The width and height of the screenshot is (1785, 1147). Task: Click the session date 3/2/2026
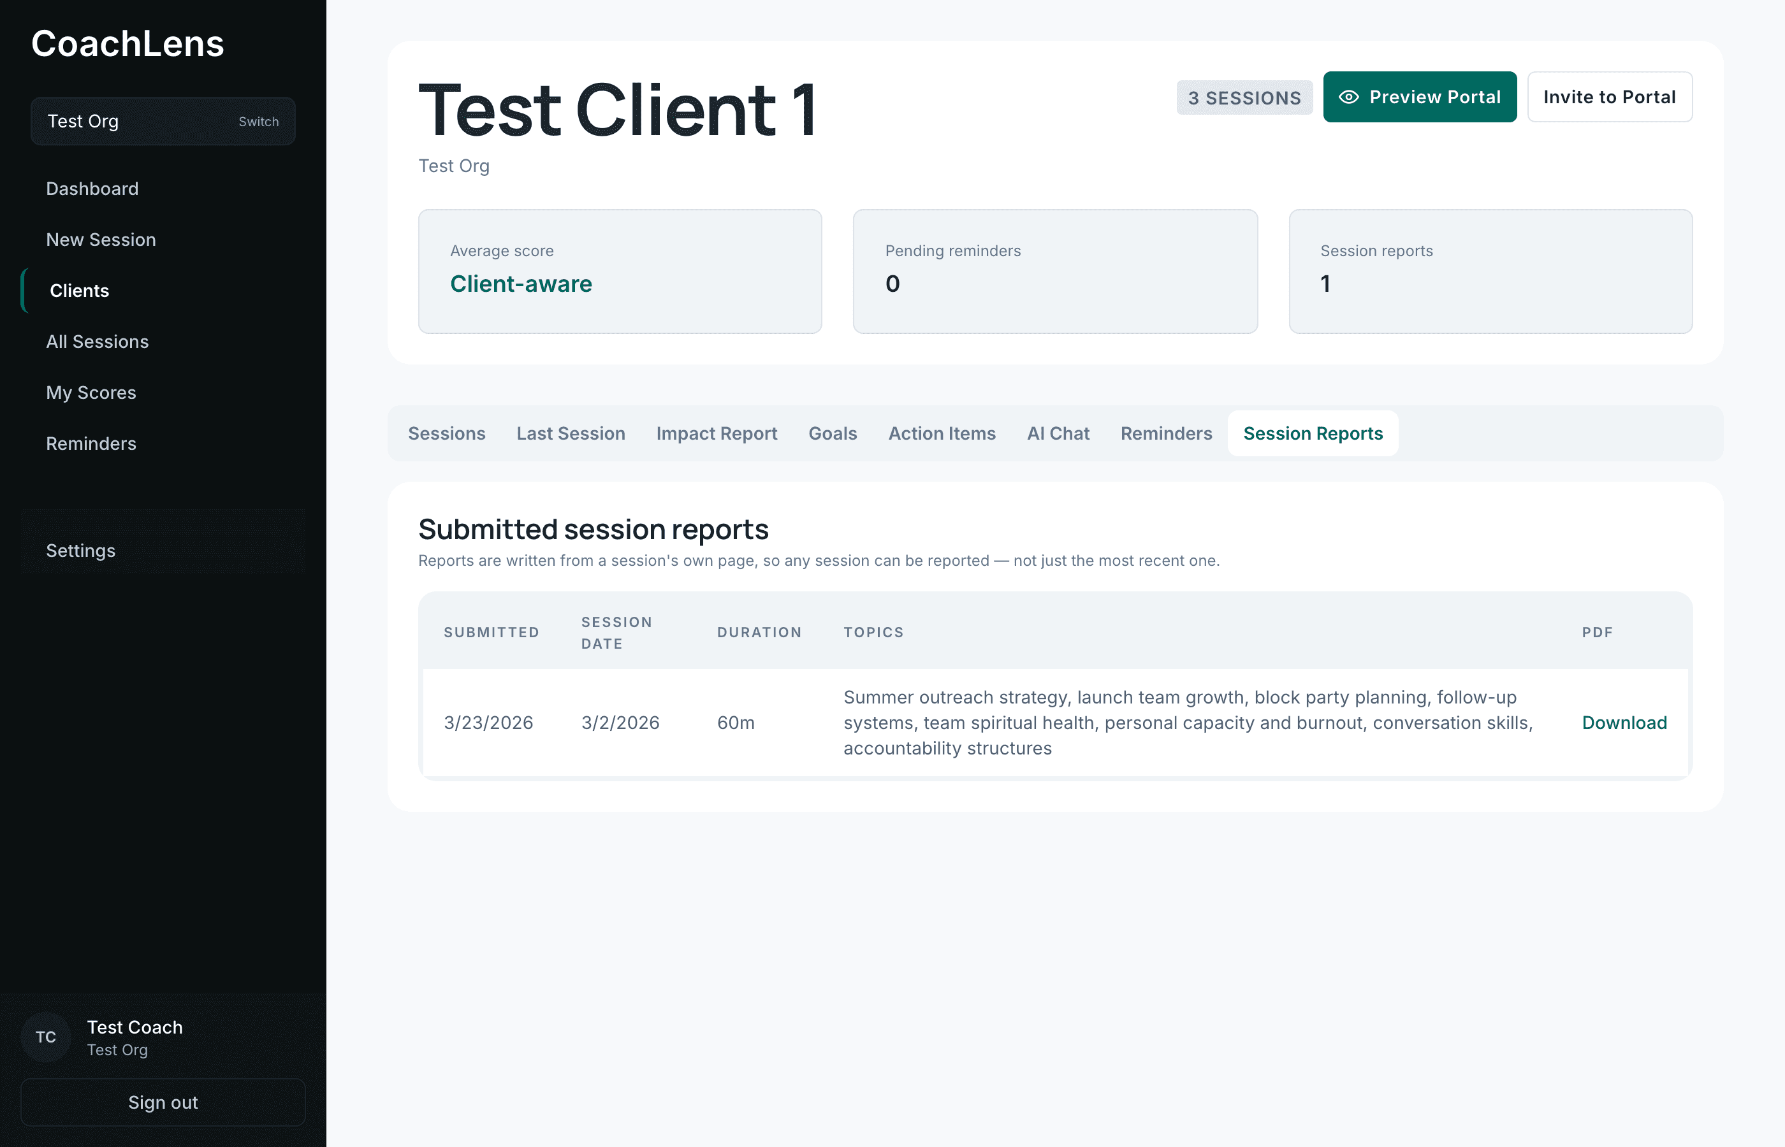click(620, 723)
